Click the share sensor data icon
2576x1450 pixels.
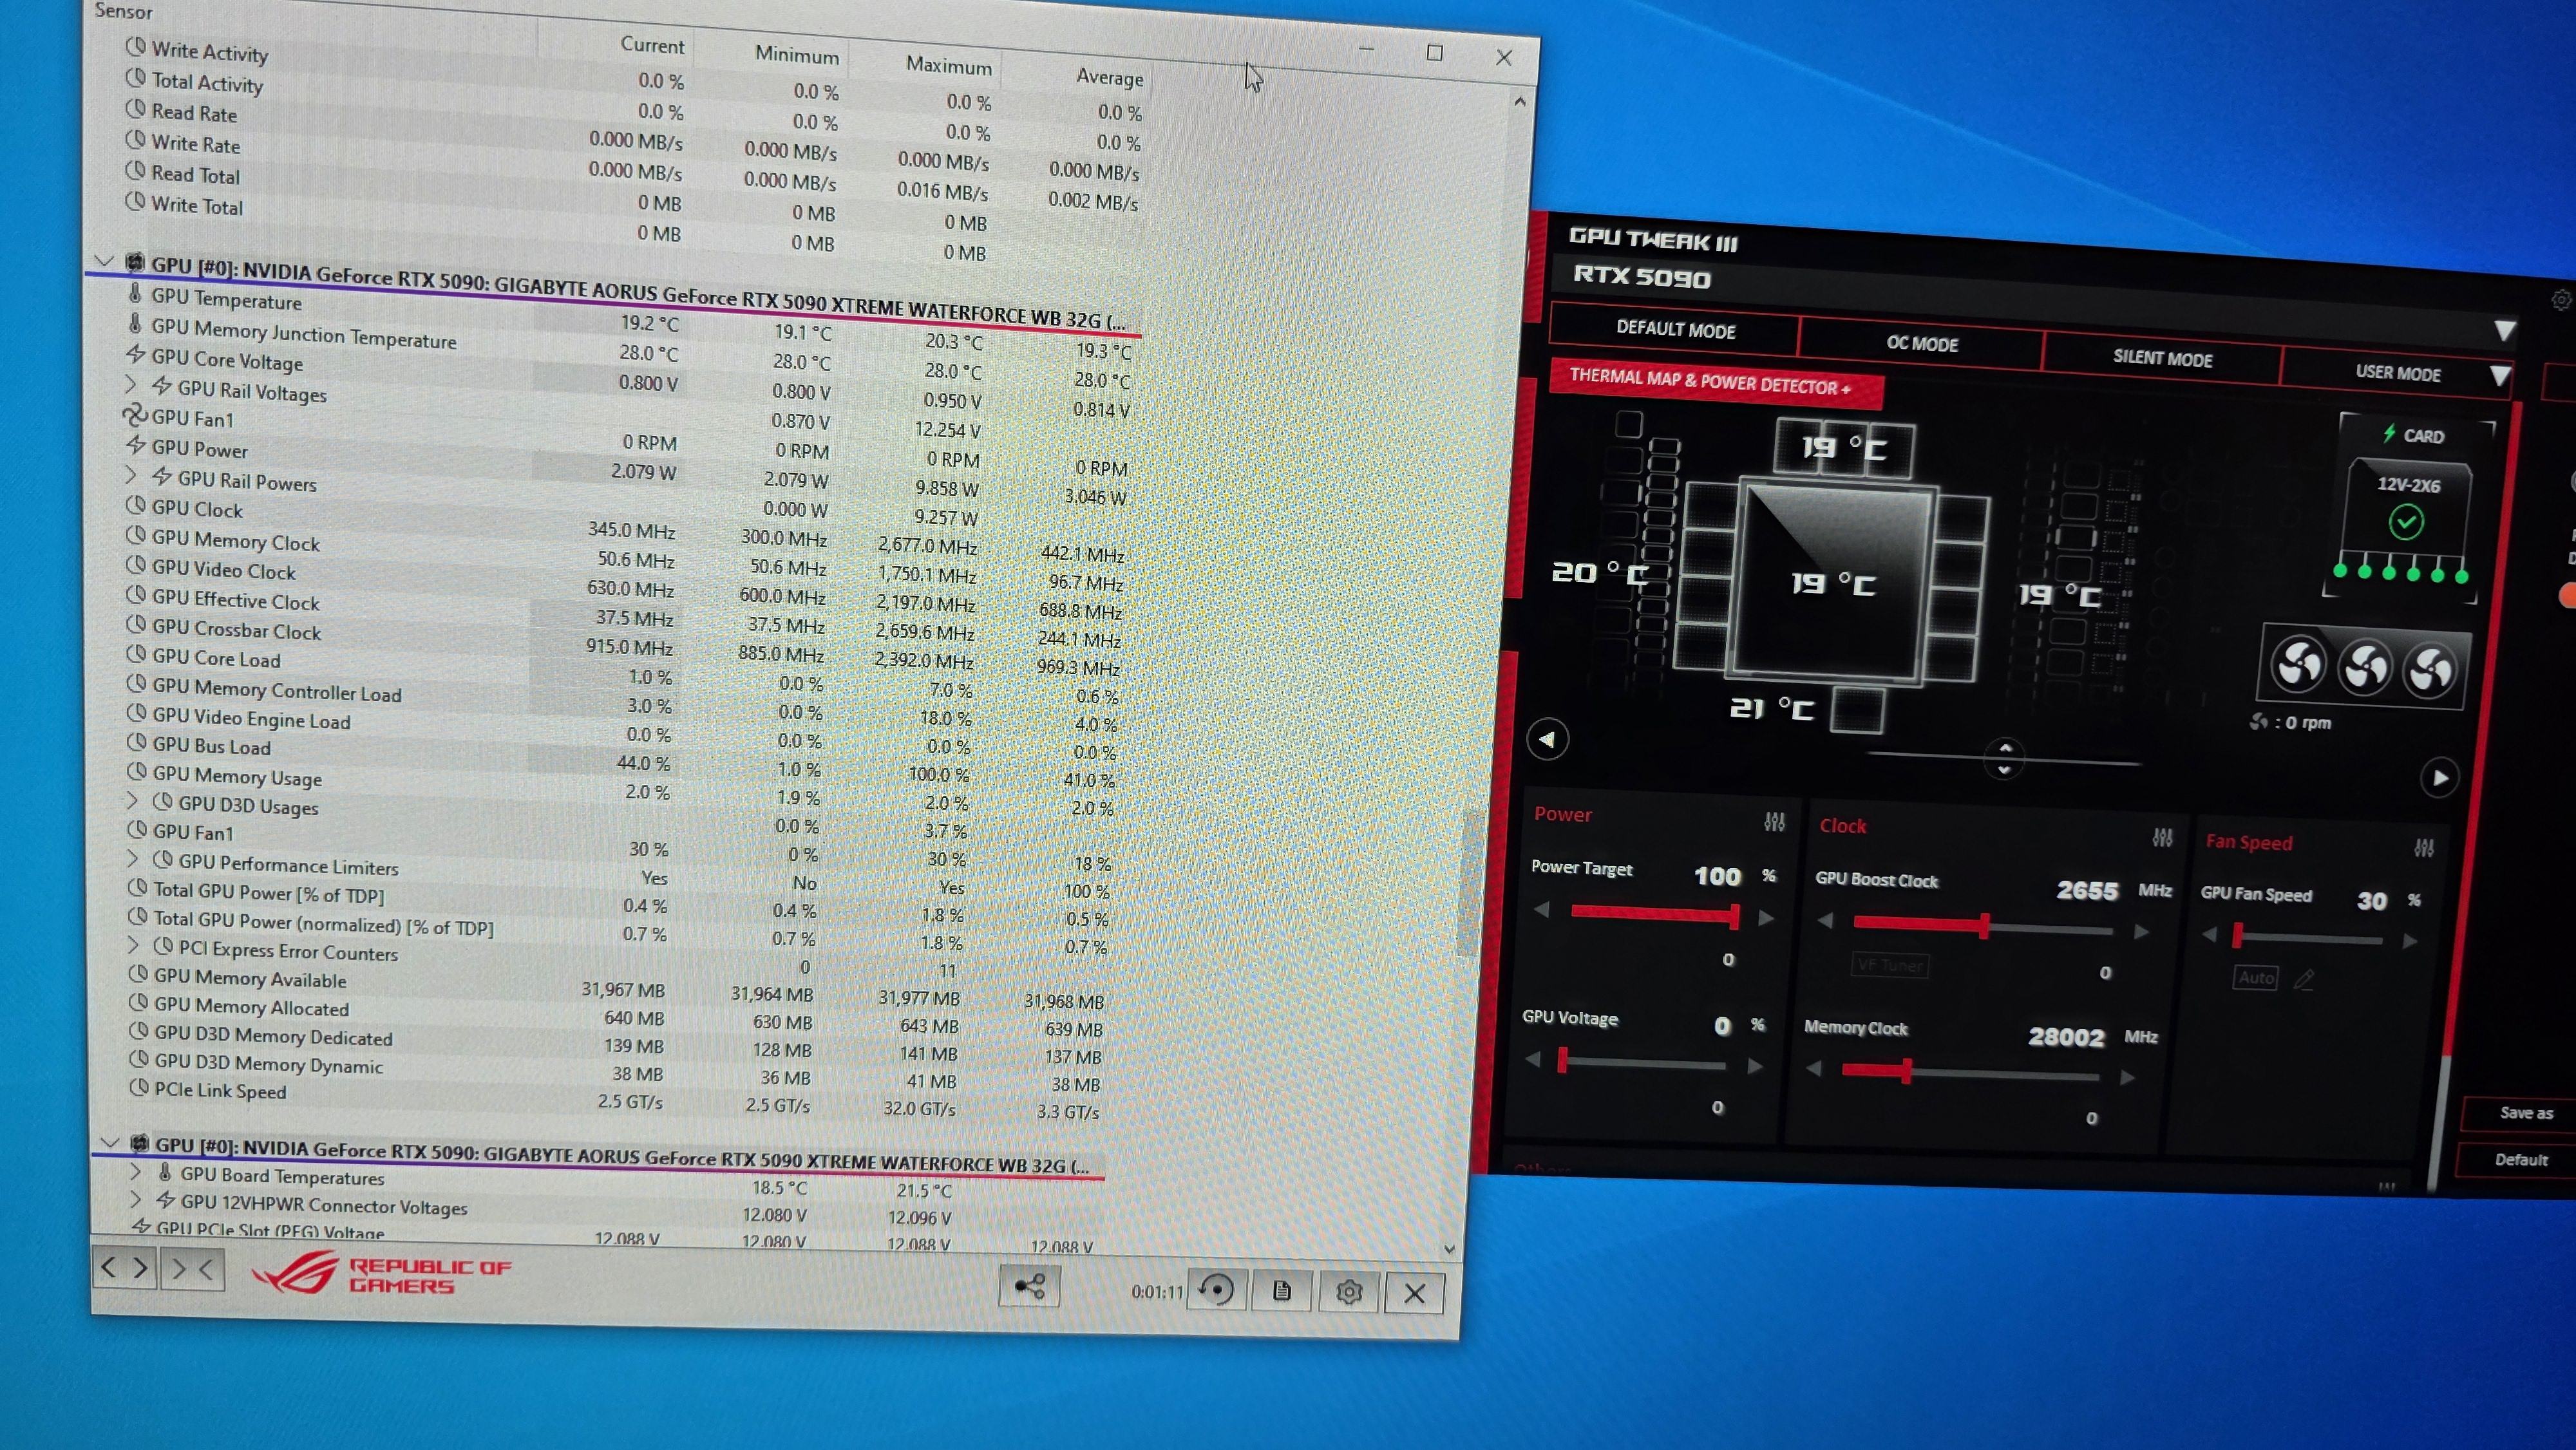(1029, 1286)
